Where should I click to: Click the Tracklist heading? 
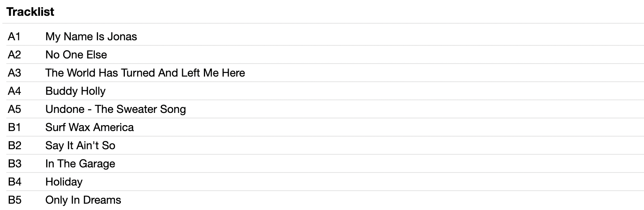coord(30,12)
